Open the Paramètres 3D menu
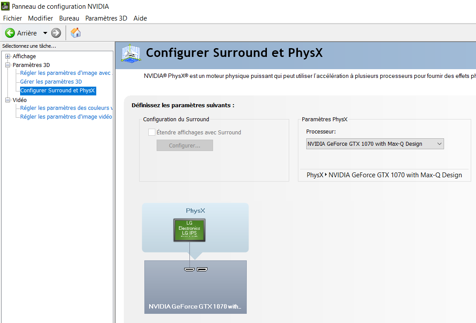 tap(106, 18)
